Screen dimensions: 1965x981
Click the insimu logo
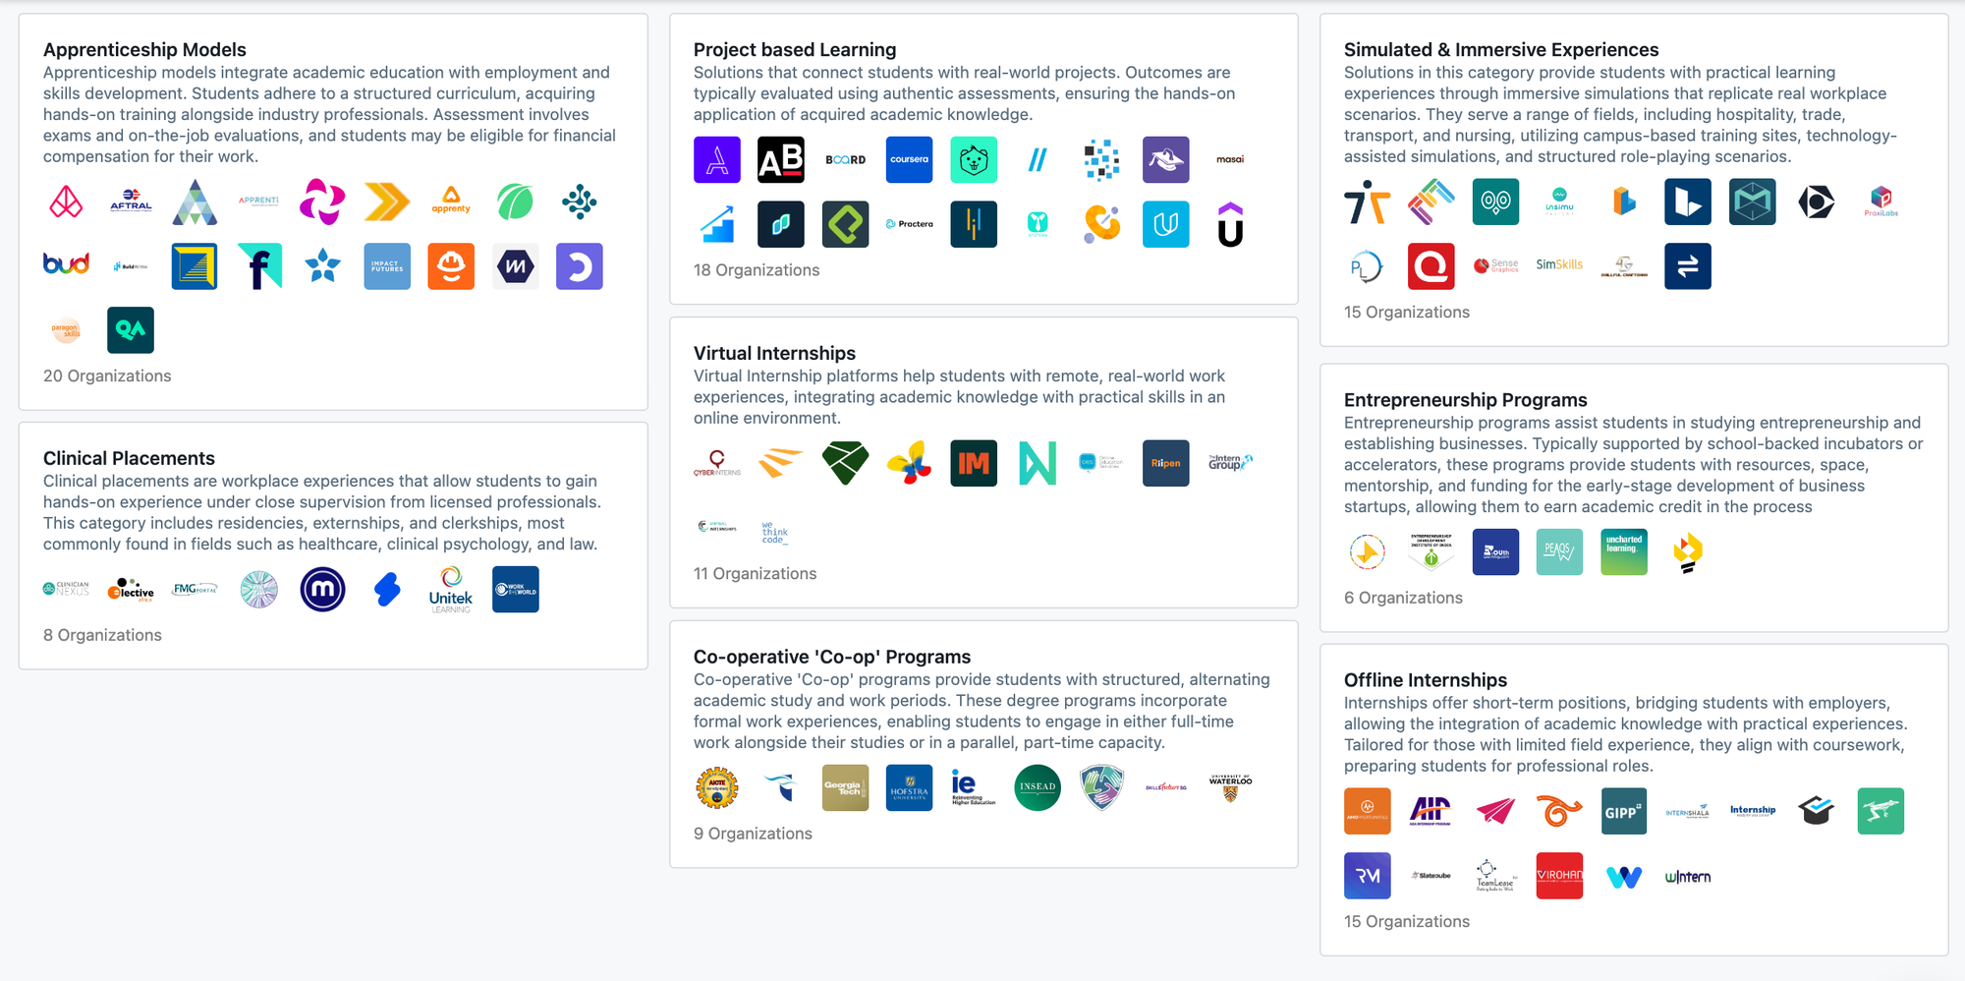coord(1559,202)
